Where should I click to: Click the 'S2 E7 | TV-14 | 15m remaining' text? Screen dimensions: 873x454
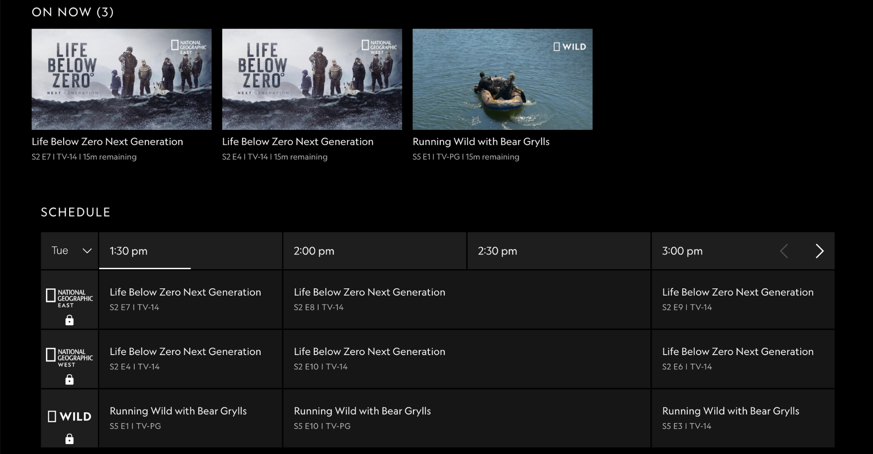pyautogui.click(x=84, y=157)
